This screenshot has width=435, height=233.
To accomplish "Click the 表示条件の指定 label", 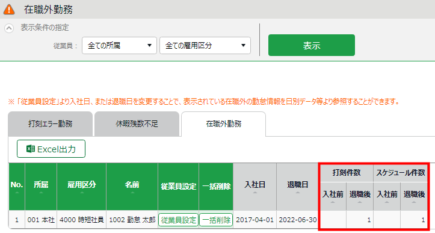I will coord(45,28).
